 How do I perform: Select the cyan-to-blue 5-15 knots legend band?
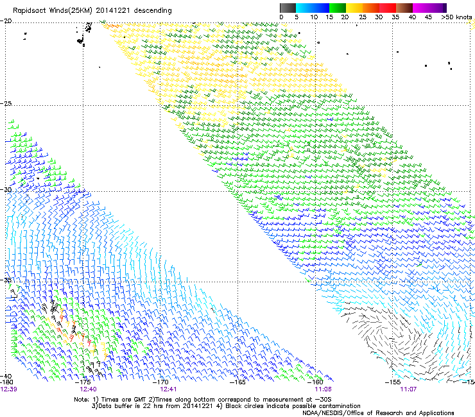click(x=313, y=8)
